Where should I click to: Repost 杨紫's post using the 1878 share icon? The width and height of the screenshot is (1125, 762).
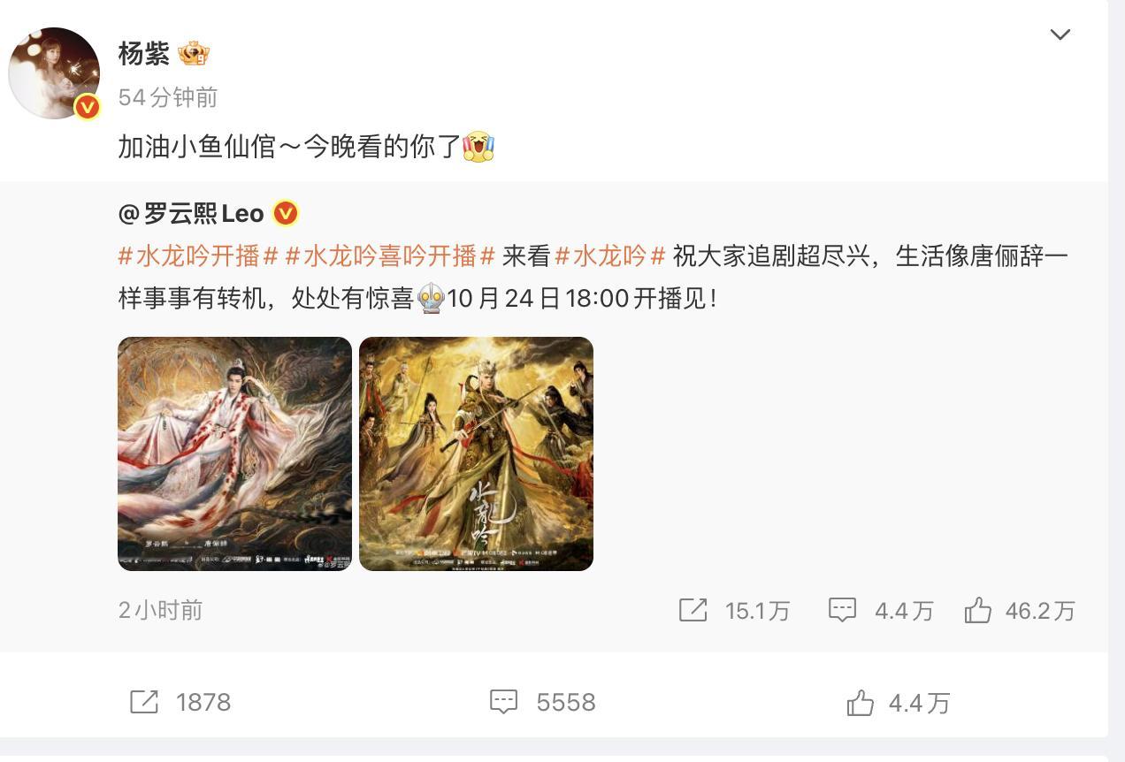point(144,702)
